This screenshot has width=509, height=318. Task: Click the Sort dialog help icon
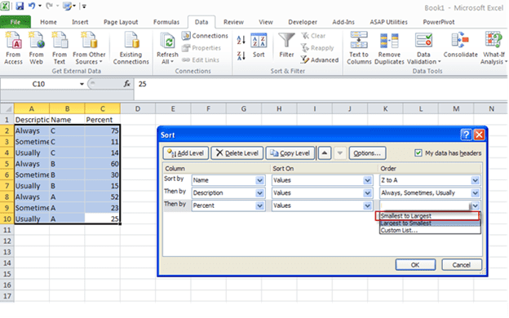pos(466,135)
